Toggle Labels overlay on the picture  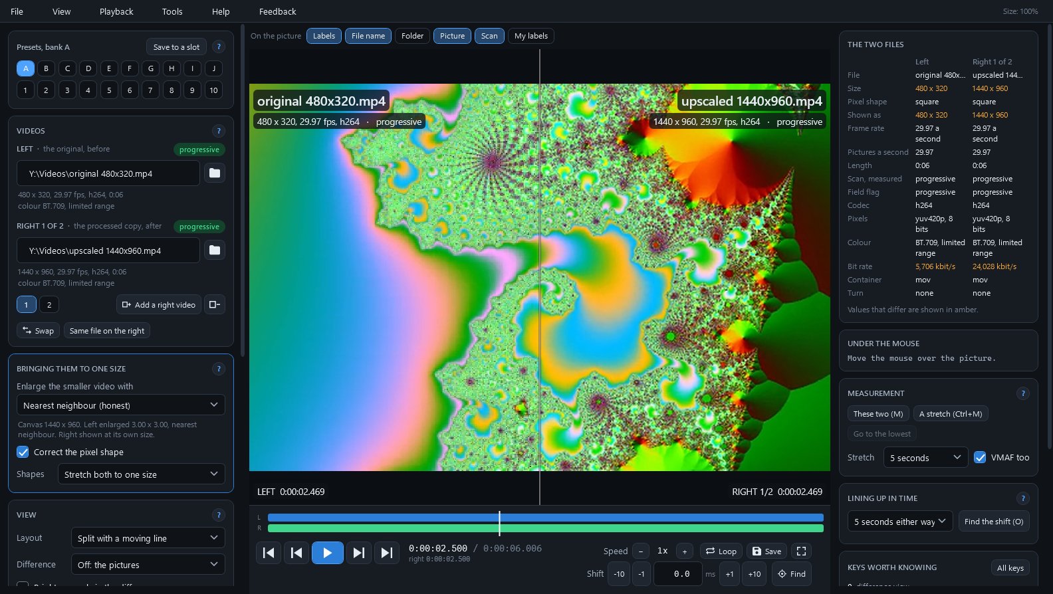(324, 36)
